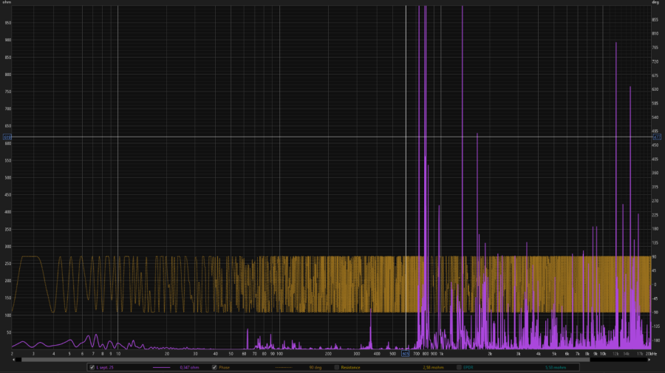Click the Resistance legend label
The width and height of the screenshot is (665, 373).
point(350,368)
